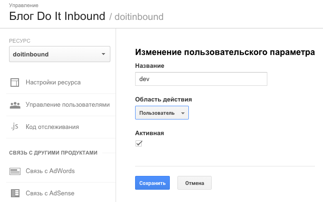Image resolution: width=323 pixels, height=202 pixels.
Task: Expand the Область действия Пользователь dropdown
Action: tap(162, 112)
